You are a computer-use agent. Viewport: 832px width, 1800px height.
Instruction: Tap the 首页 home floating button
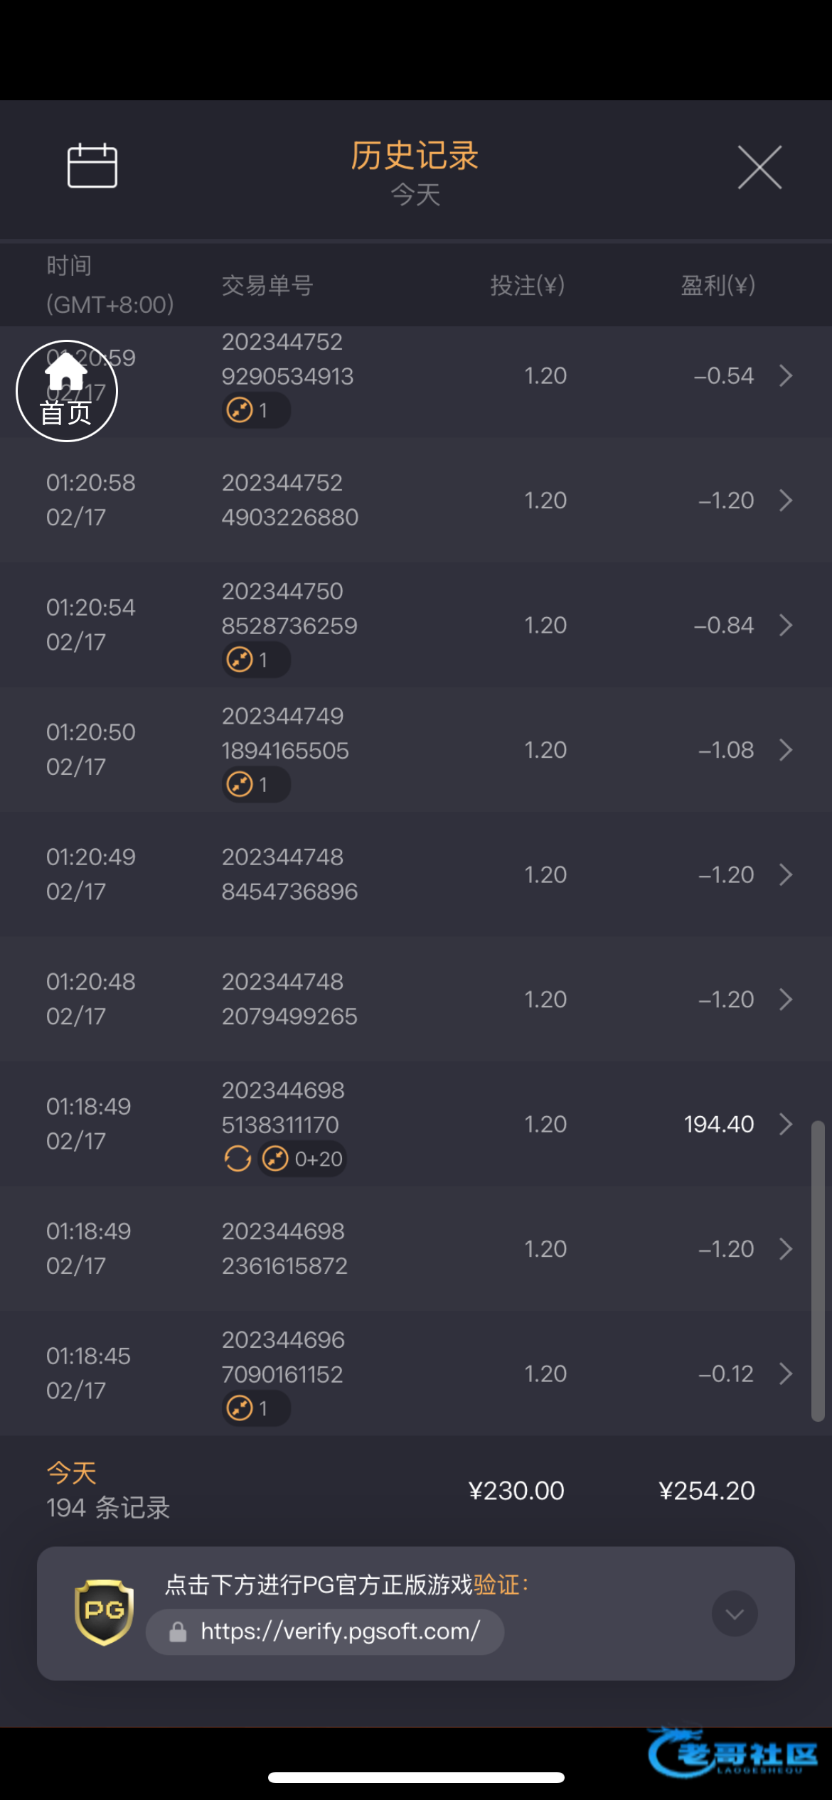coord(67,391)
